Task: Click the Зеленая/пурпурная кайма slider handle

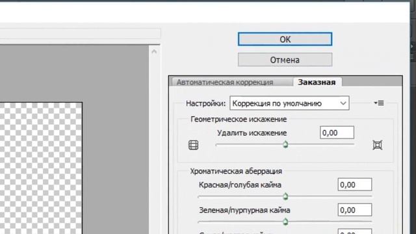Action: pyautogui.click(x=285, y=222)
